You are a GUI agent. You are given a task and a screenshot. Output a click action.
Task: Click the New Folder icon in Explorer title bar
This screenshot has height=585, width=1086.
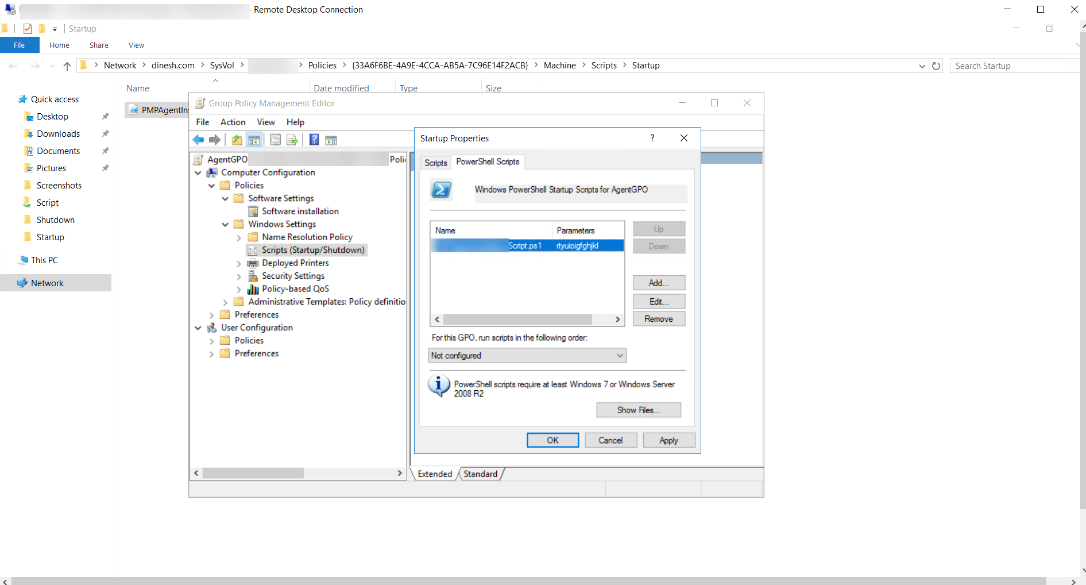click(x=42, y=29)
